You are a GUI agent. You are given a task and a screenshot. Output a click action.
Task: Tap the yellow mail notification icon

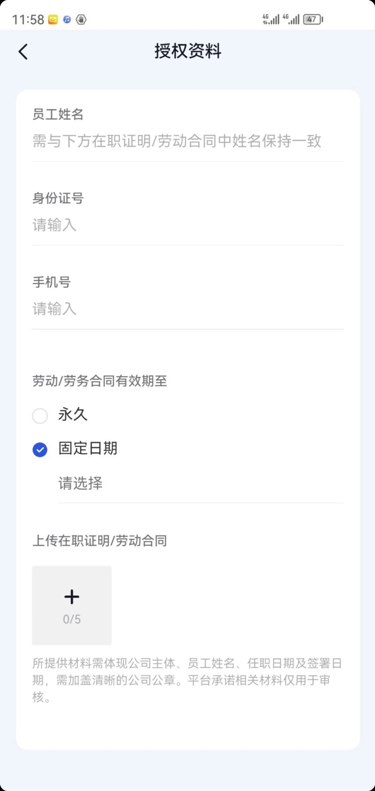coord(53,20)
